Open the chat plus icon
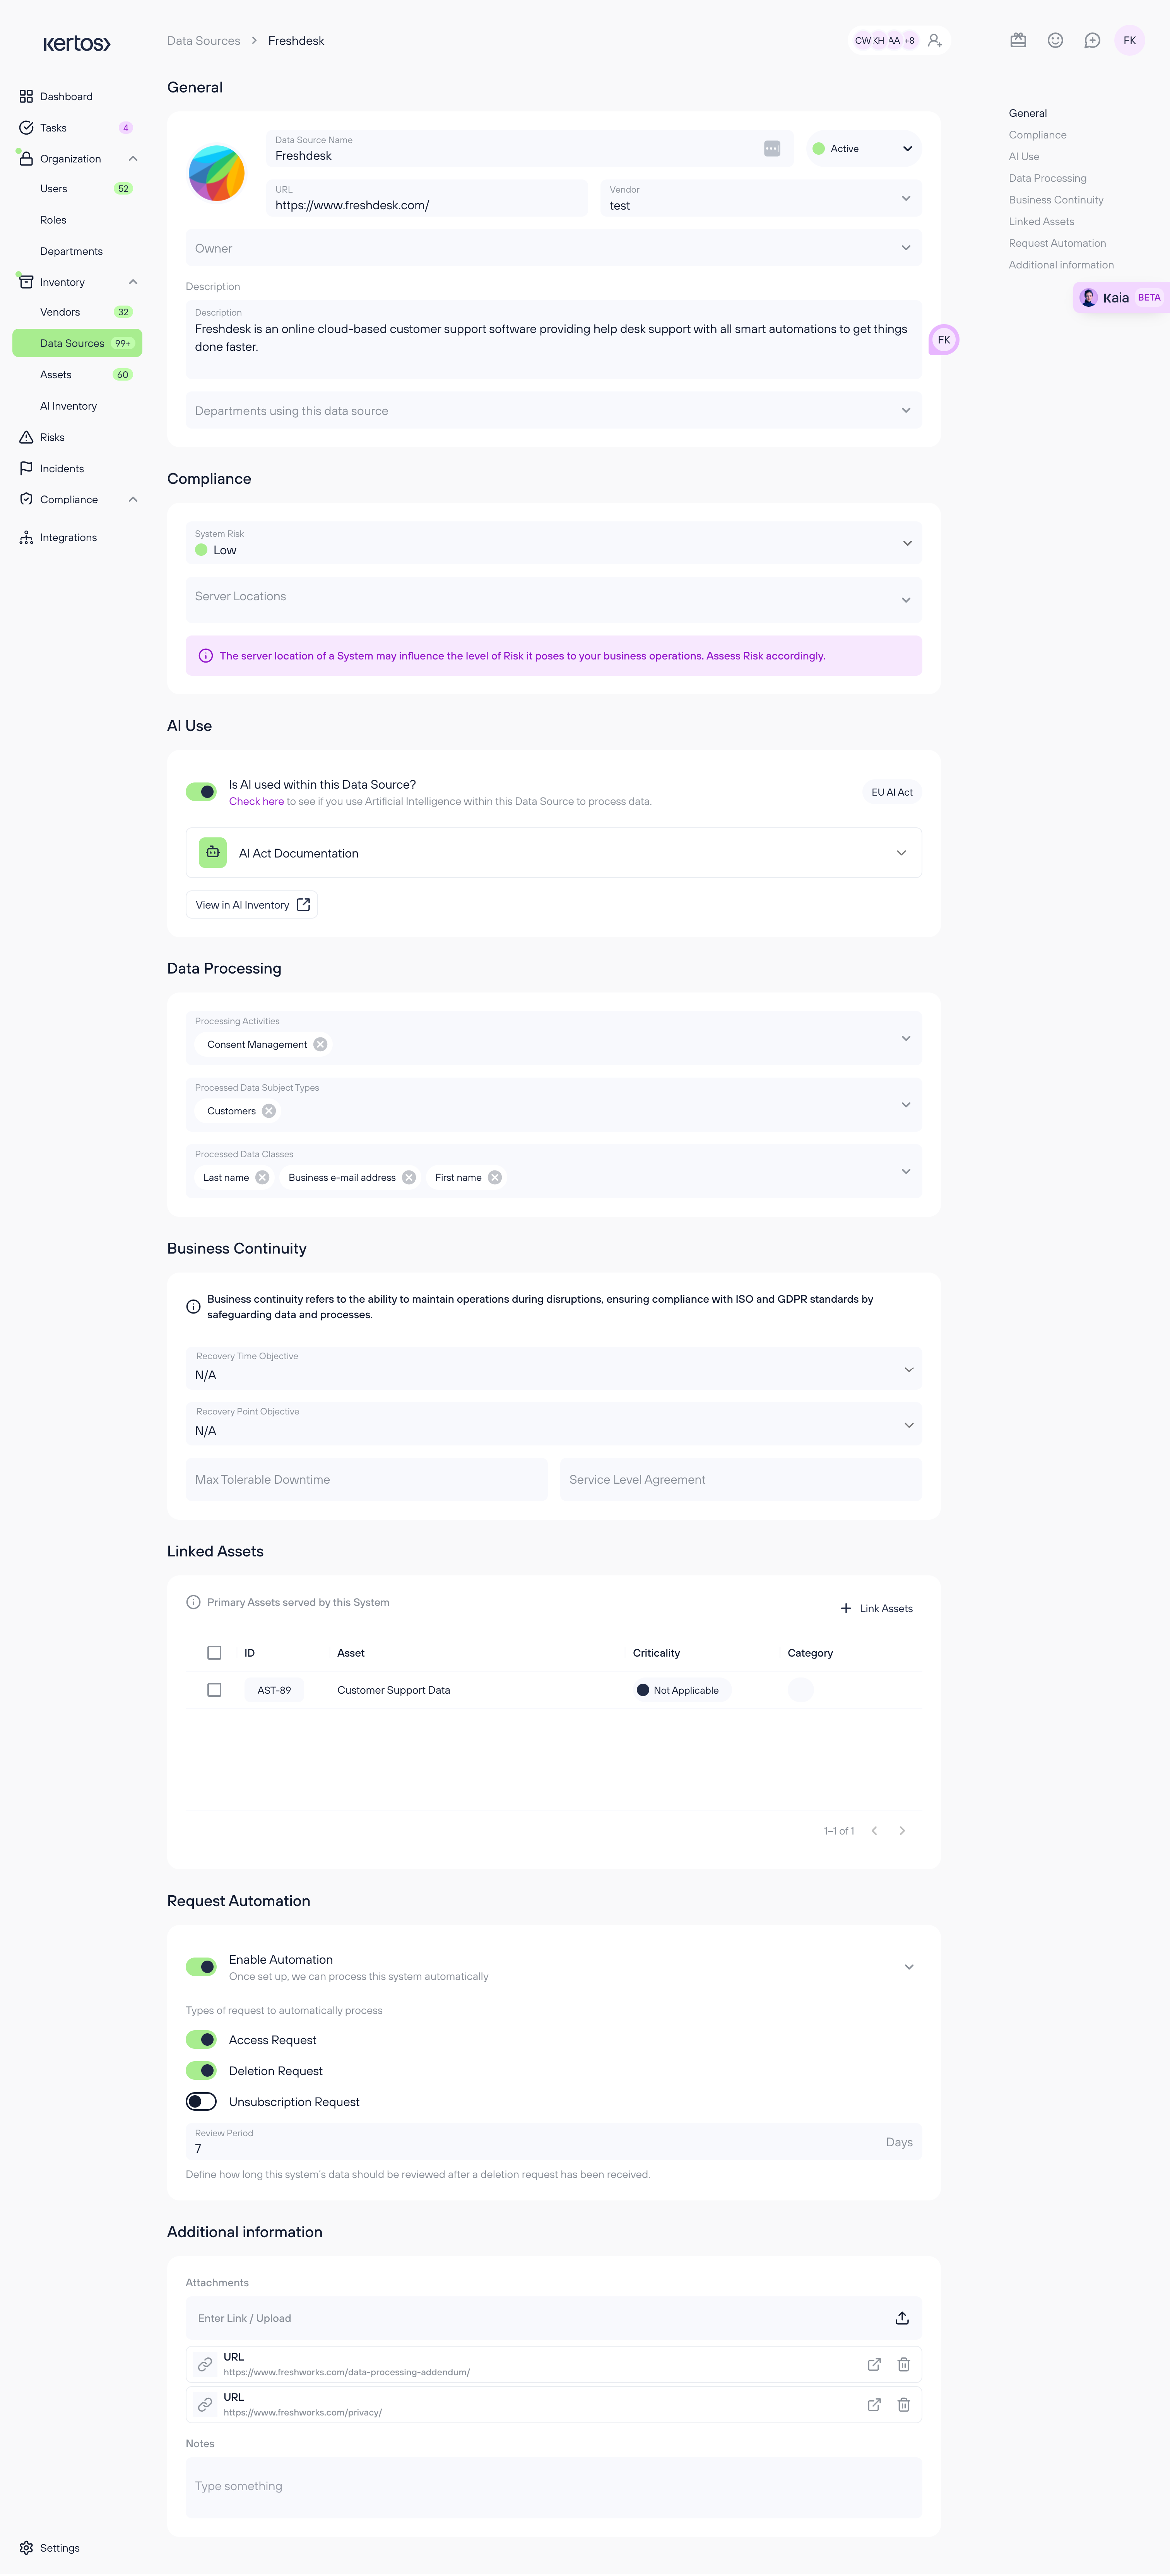Viewport: 1170px width, 2576px height. (1092, 41)
